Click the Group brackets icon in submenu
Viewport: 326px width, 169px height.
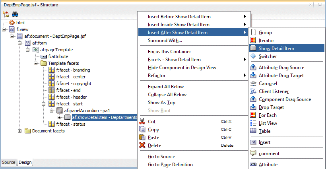(x=253, y=33)
